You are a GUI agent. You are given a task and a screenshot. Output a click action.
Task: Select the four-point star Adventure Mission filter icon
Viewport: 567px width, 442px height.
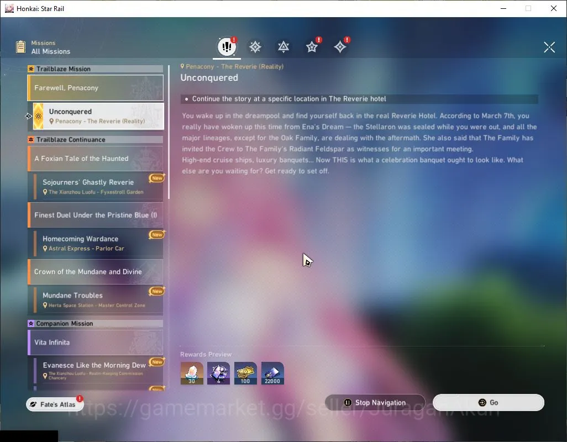340,47
